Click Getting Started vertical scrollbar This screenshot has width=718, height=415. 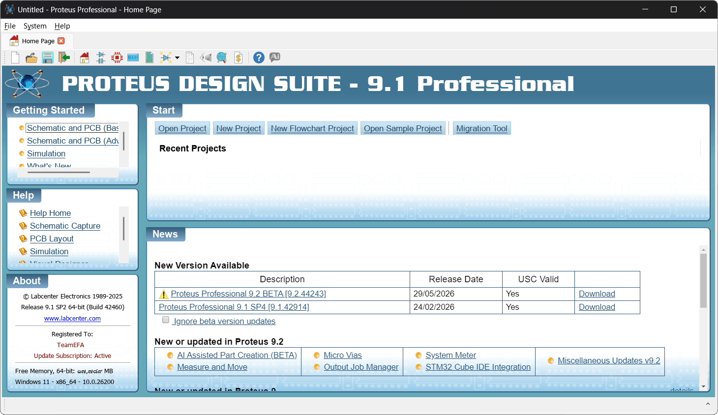pyautogui.click(x=123, y=141)
